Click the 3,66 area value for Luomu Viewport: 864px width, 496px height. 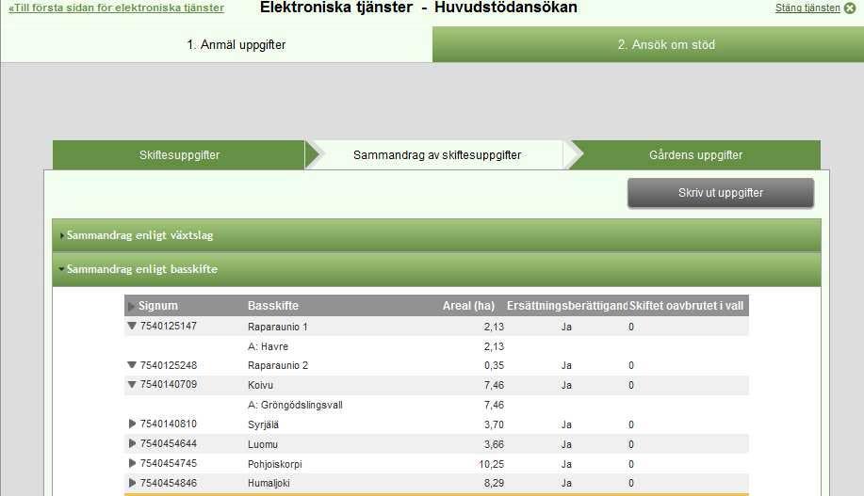point(494,445)
